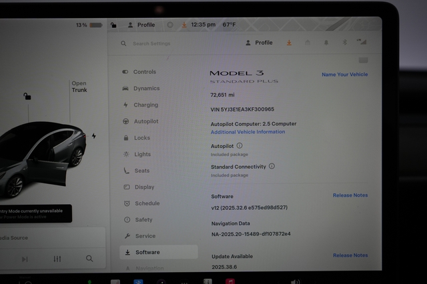Open the Display settings menu
This screenshot has width=427, height=284.
coord(139,187)
